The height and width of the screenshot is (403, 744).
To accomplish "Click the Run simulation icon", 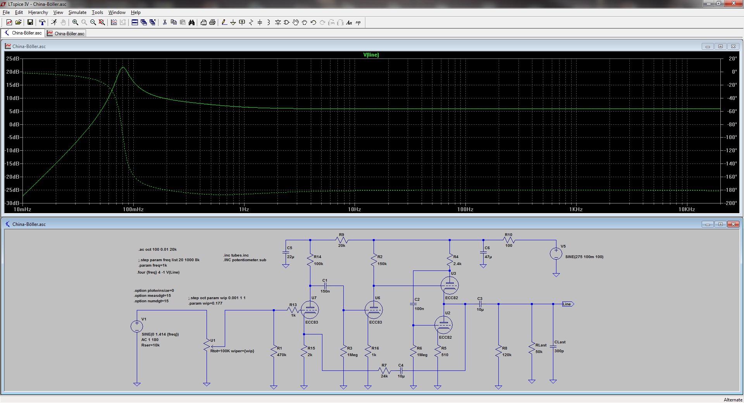I will point(54,22).
